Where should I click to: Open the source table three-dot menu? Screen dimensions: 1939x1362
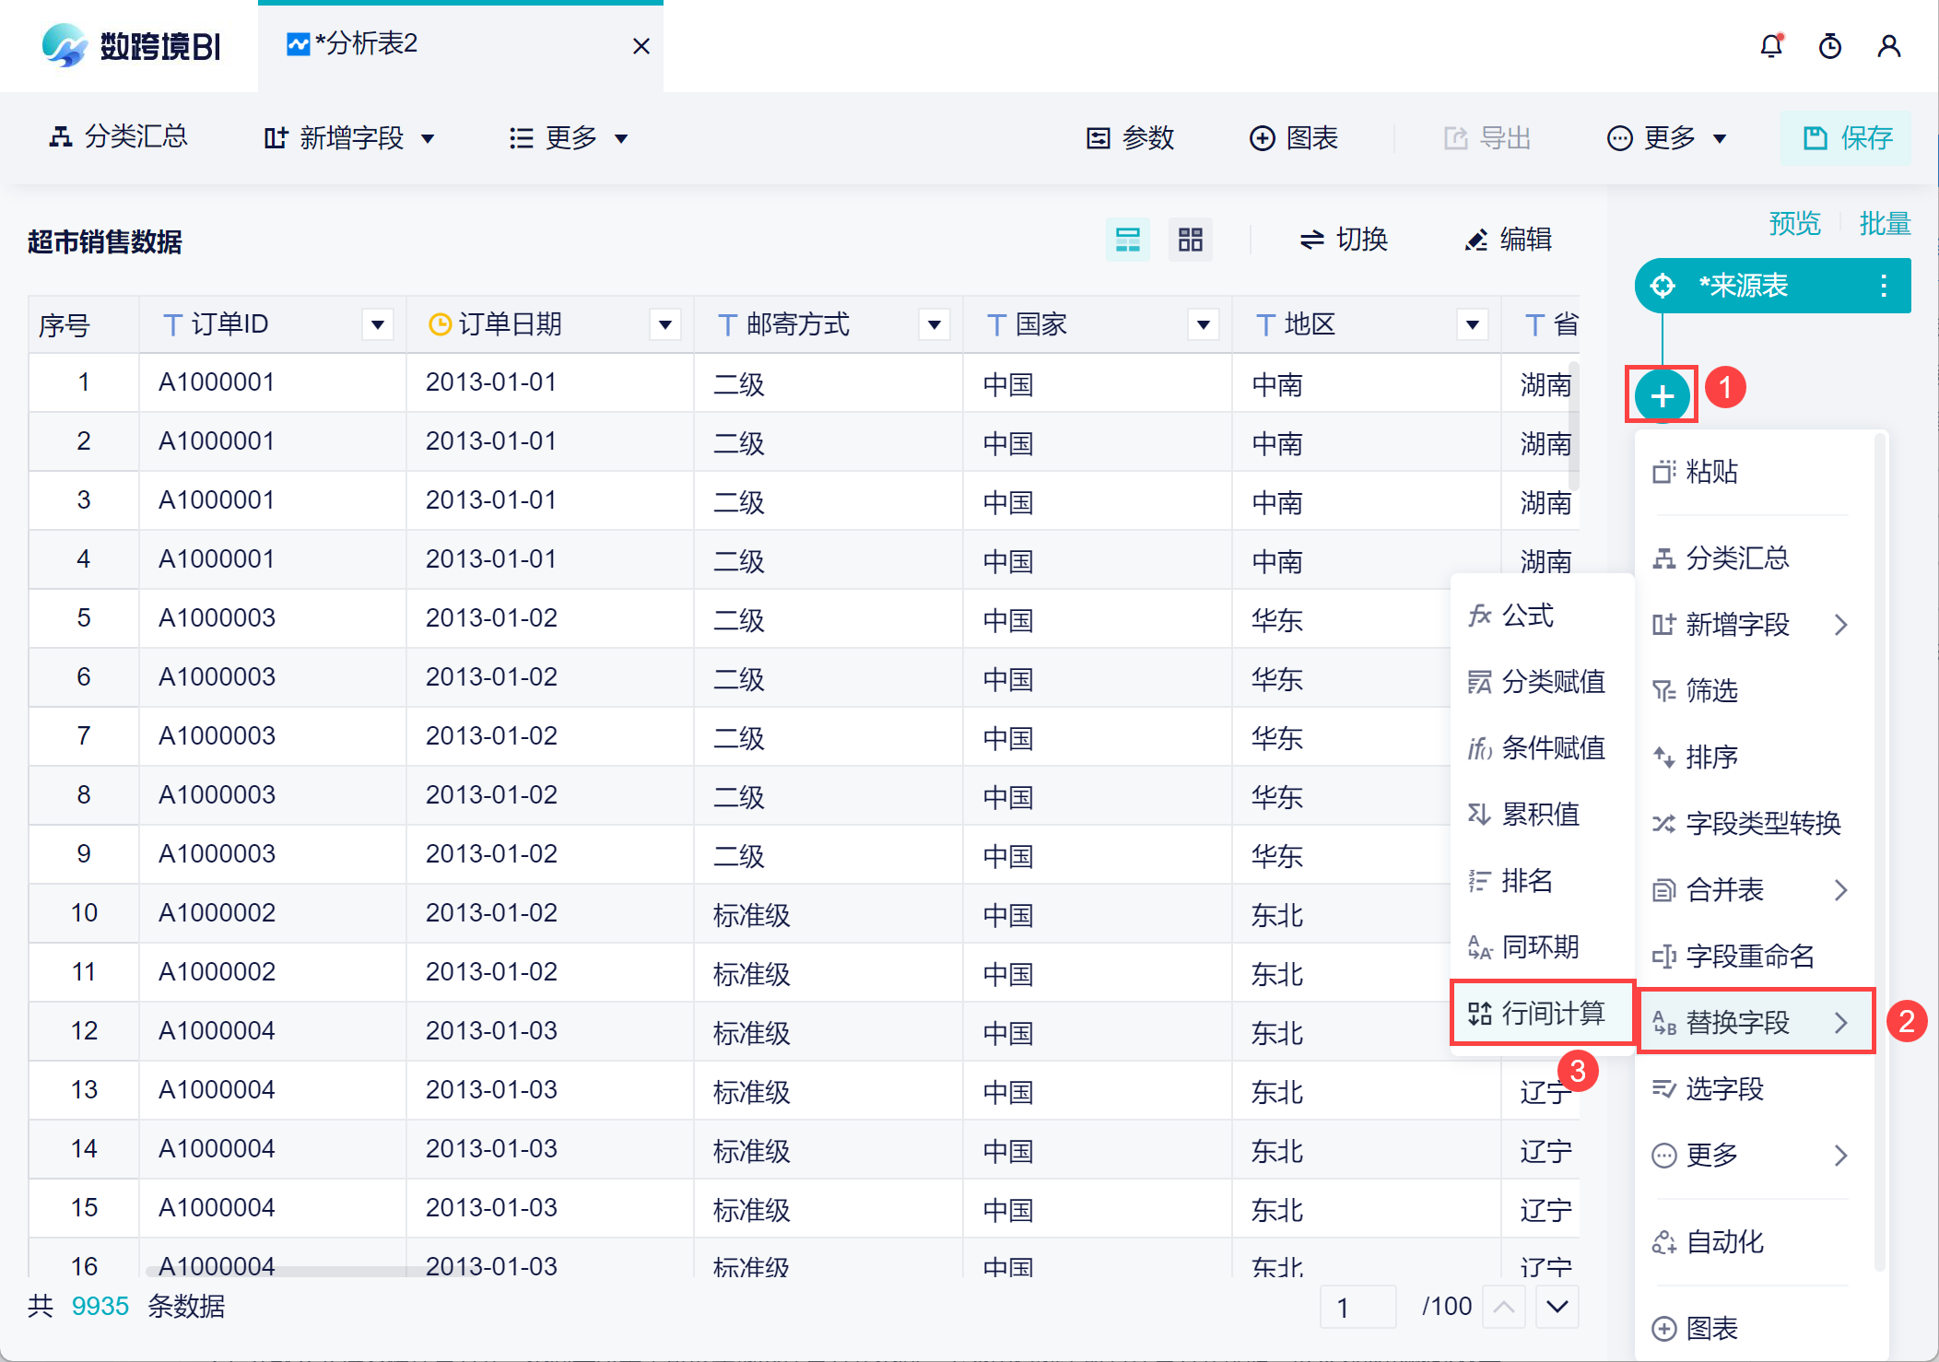1883,286
